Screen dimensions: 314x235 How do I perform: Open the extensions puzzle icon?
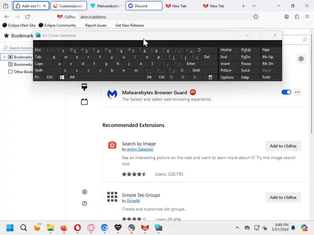297,17
